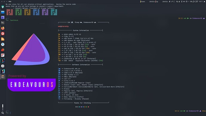
Task: Click the 'AMD Ryzen 7 5700G' CPU line
Action: tap(79, 39)
